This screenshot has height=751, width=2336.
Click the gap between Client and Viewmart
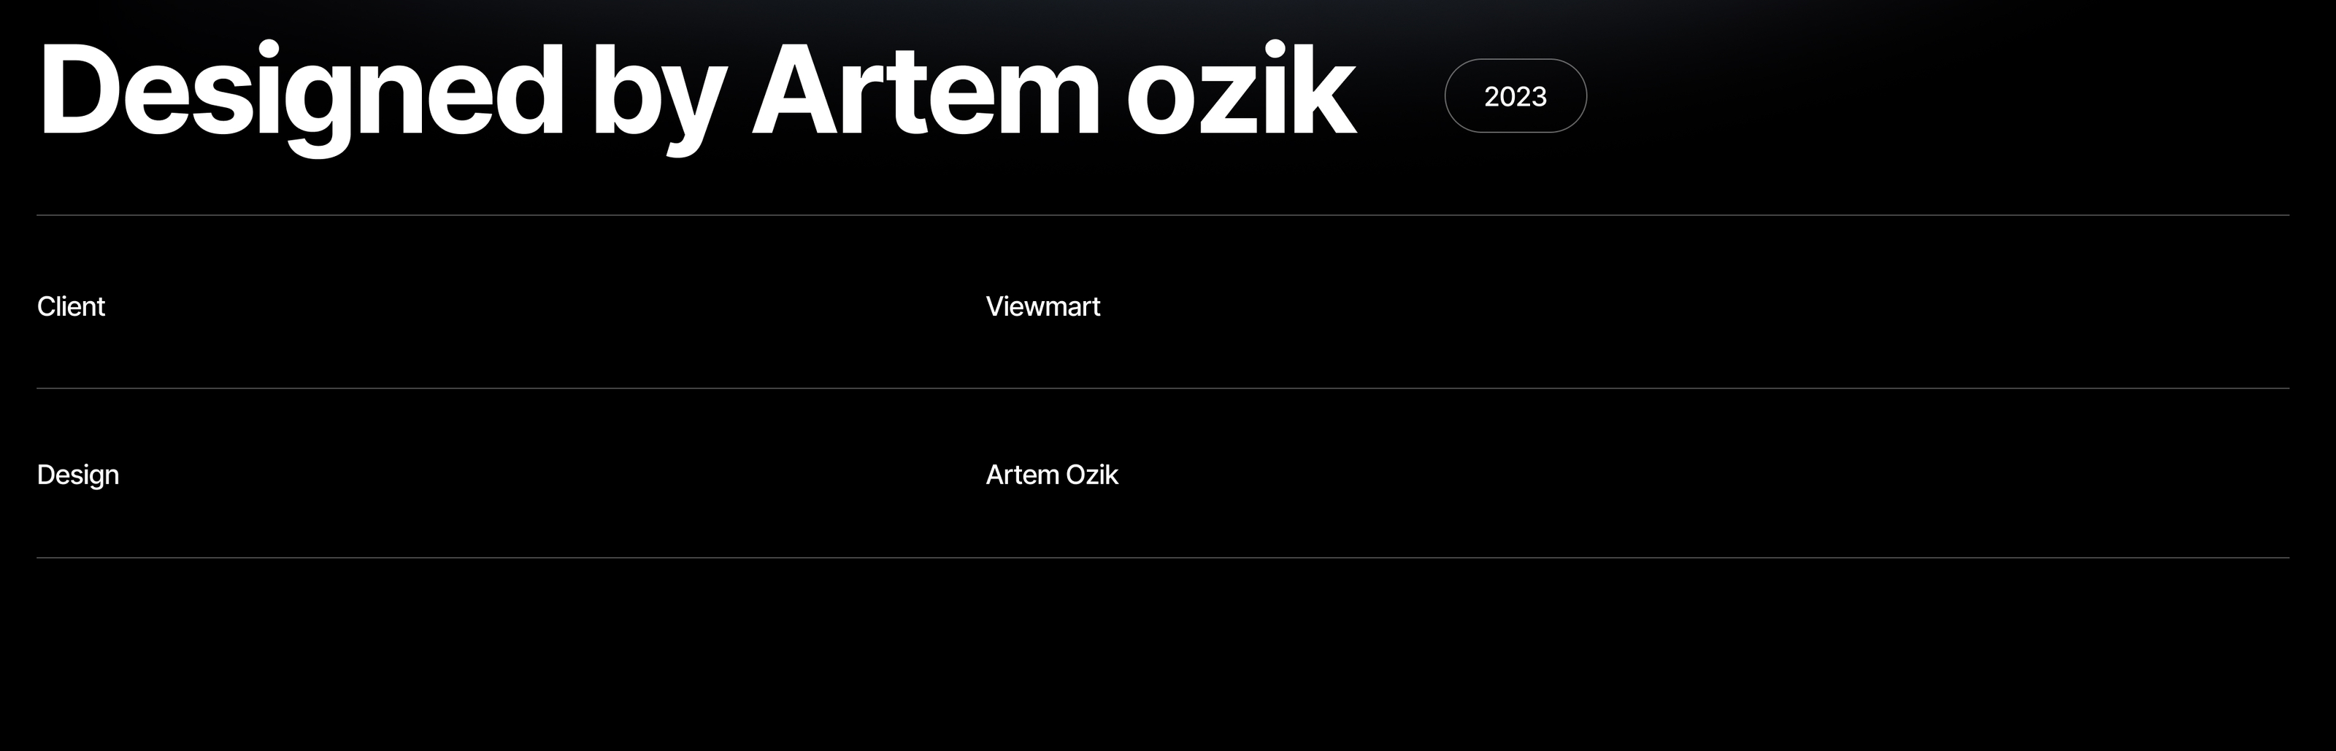(544, 306)
